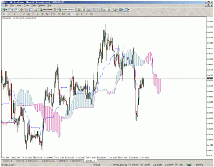Open the MetaTrader application icon menu
214x167 pixels.
click(2, 2)
